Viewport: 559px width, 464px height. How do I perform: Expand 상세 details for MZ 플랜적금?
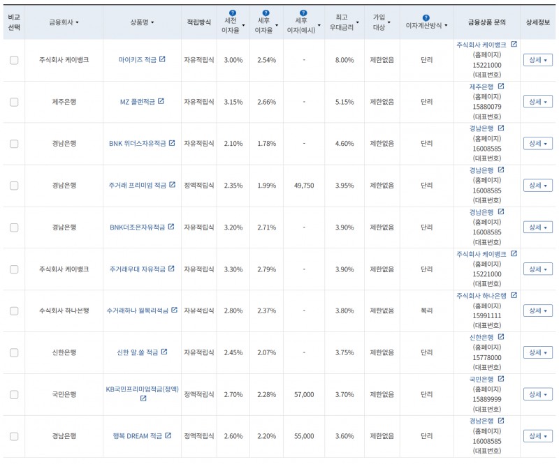(x=537, y=102)
